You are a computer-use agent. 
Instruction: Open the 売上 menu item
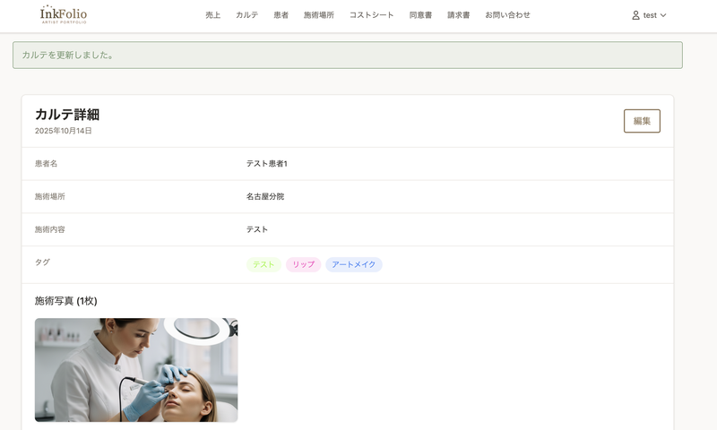(x=213, y=15)
